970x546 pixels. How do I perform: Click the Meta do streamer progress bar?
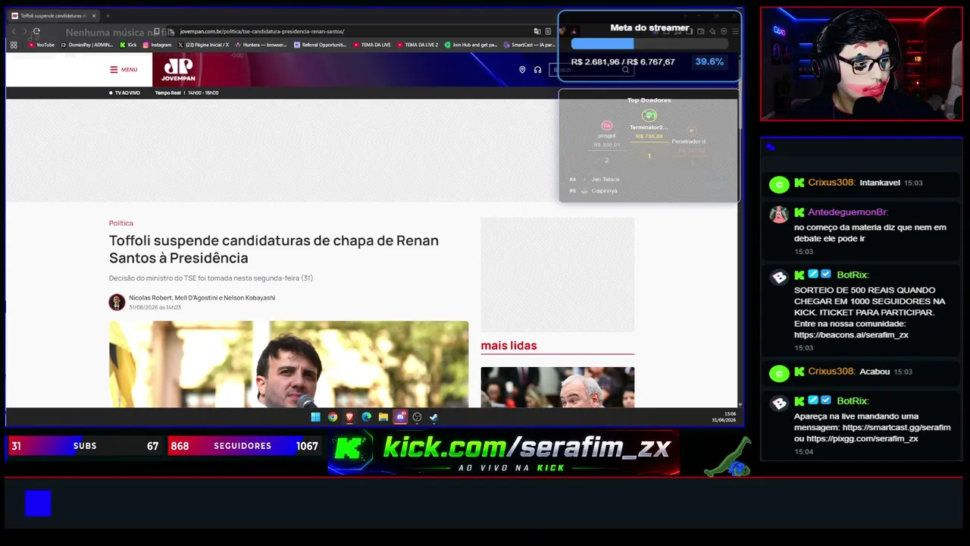(x=650, y=45)
